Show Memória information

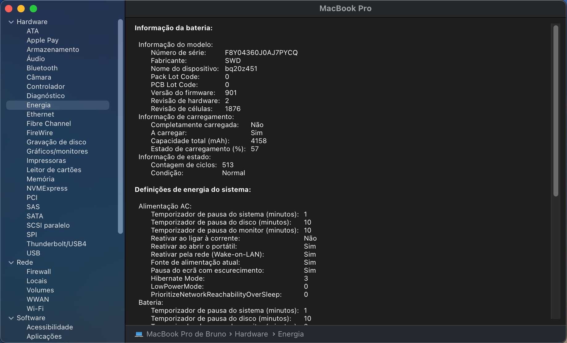[x=40, y=179]
